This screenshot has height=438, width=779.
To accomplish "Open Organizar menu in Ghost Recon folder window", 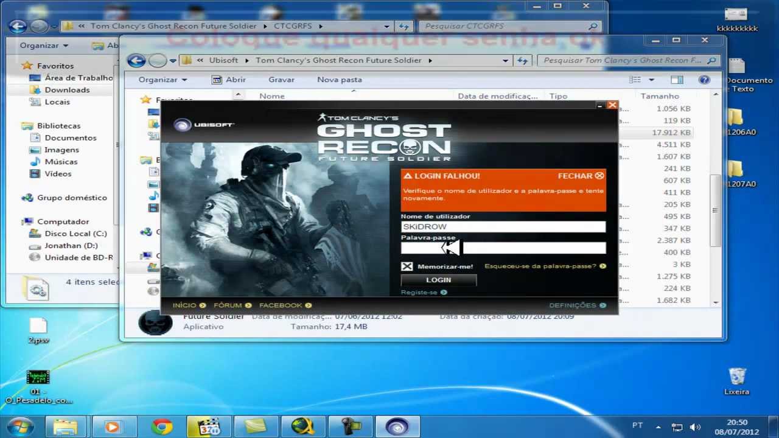I will [162, 80].
